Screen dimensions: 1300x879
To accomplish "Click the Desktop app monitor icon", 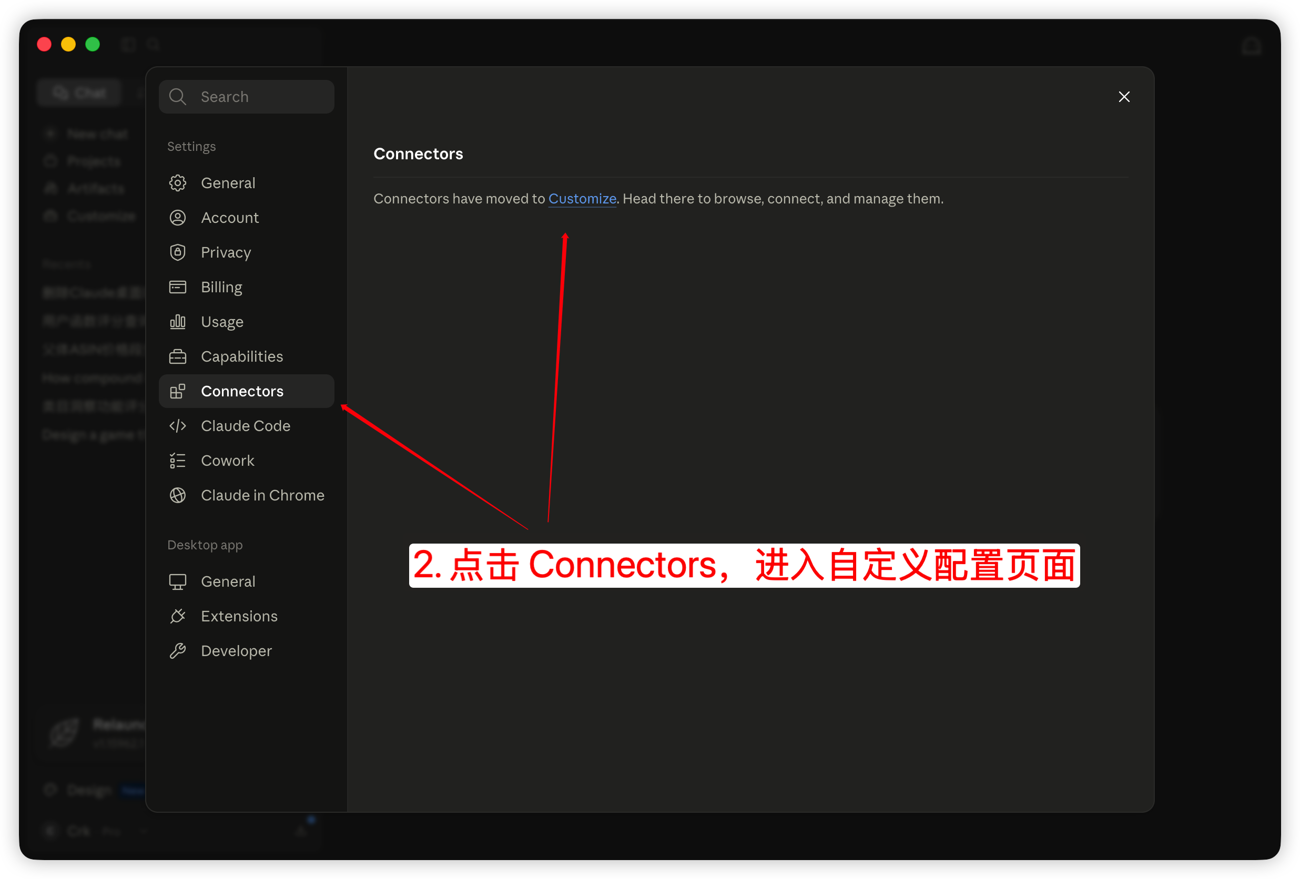I will 177,581.
